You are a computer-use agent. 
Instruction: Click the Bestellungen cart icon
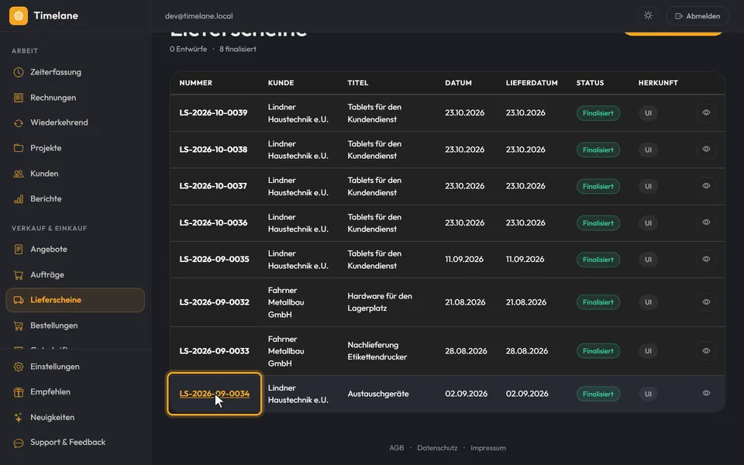19,325
